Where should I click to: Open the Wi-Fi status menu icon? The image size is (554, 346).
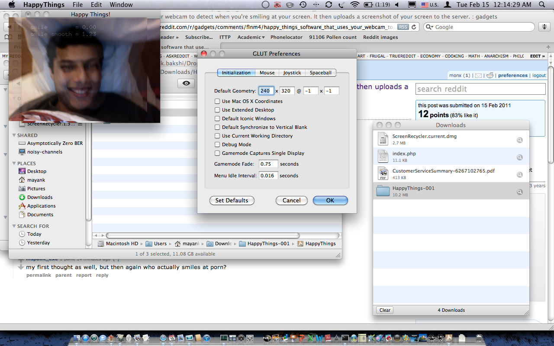tap(355, 5)
